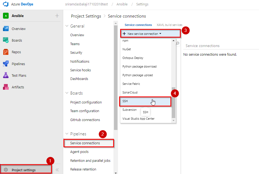Click the dropdown list scrollbar thumb
Screen dimensions: 259x174
(x=173, y=102)
